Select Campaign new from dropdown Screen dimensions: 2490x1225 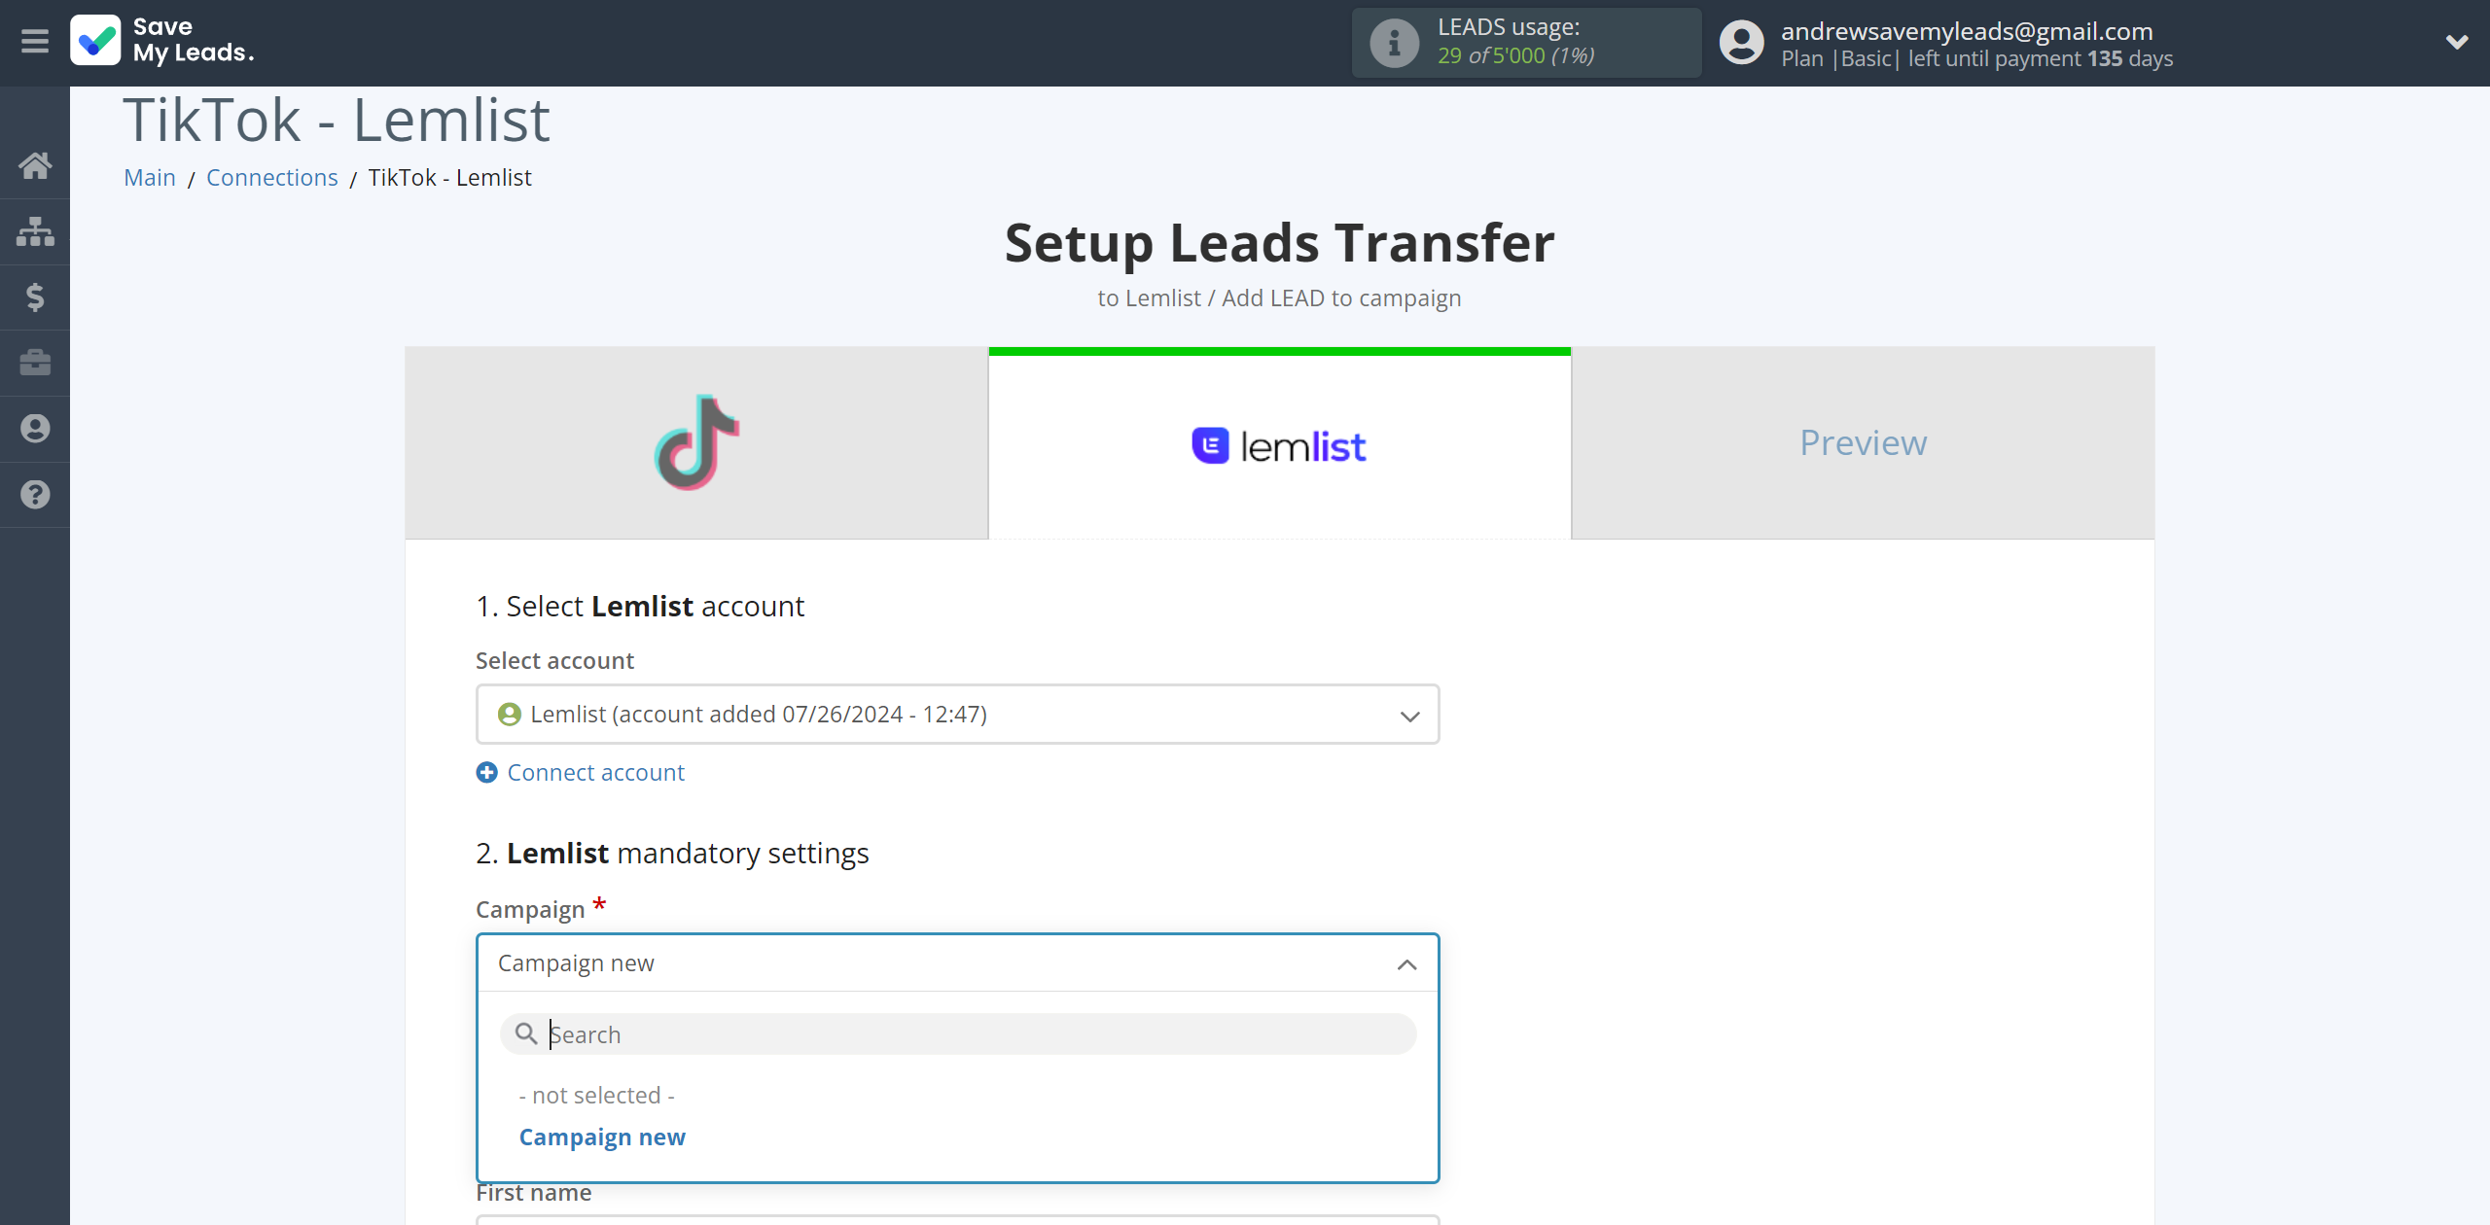[603, 1137]
